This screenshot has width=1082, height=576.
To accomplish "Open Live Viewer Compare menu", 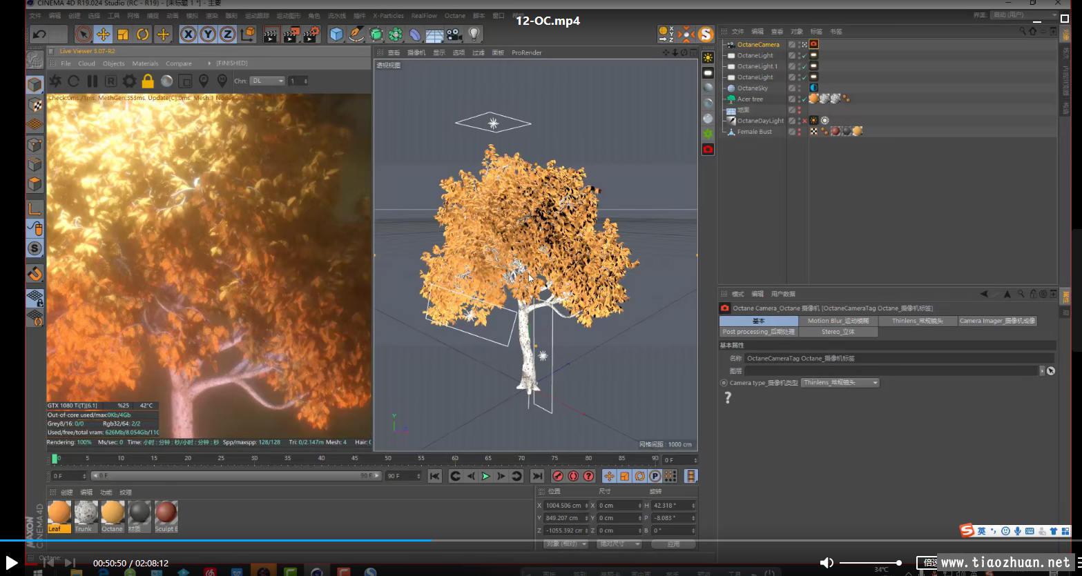I will [178, 63].
